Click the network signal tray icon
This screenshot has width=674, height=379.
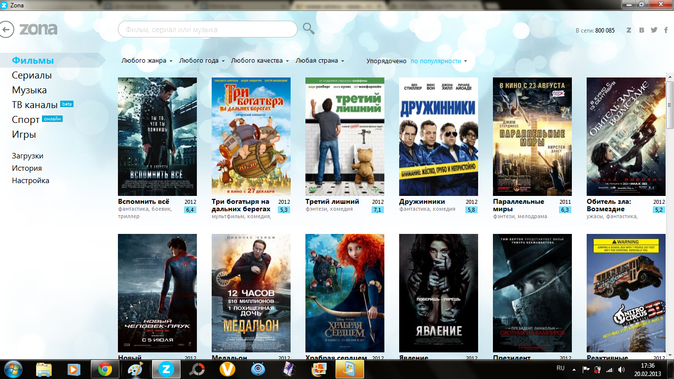tap(609, 369)
